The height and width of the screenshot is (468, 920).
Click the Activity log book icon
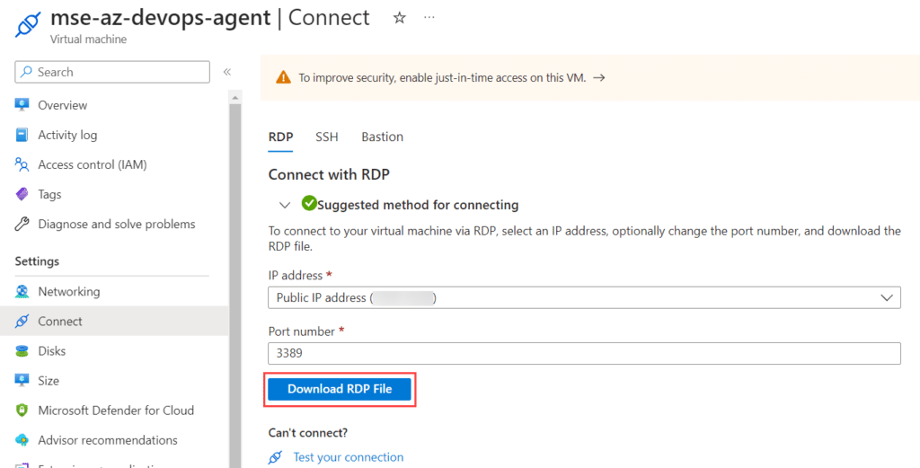click(22, 135)
